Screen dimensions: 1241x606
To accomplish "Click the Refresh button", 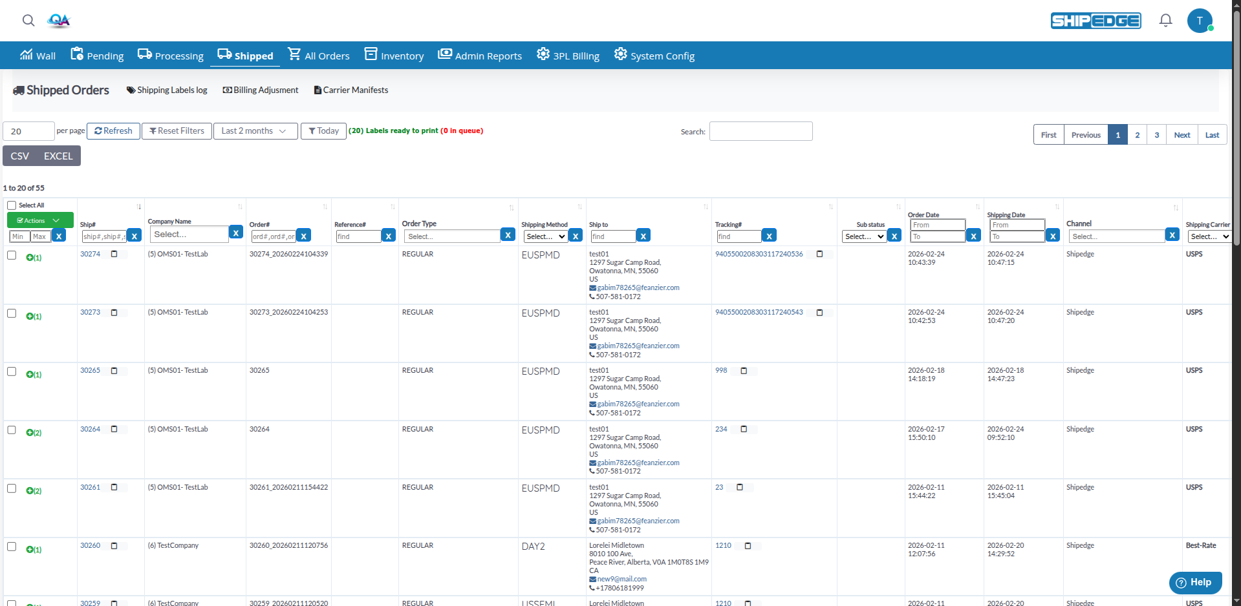I will [113, 131].
